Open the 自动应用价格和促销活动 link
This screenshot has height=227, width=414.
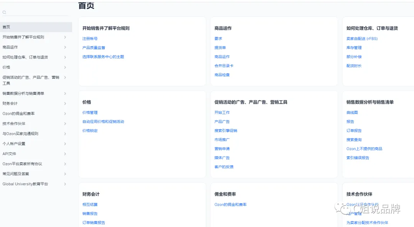(x=103, y=122)
